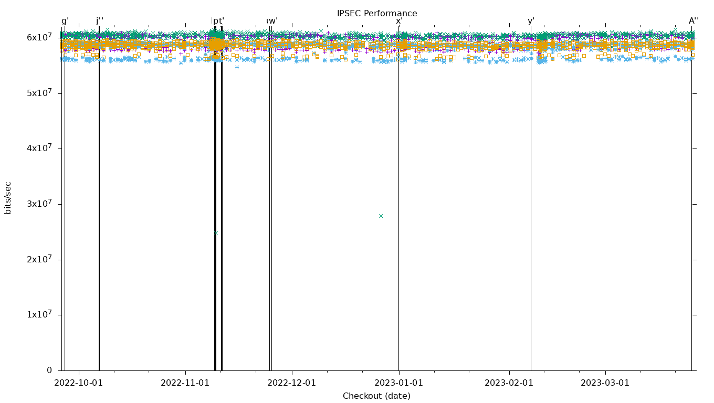Click the 2x10^7 y-axis tick label
This screenshot has height=403, width=714.
coord(39,259)
